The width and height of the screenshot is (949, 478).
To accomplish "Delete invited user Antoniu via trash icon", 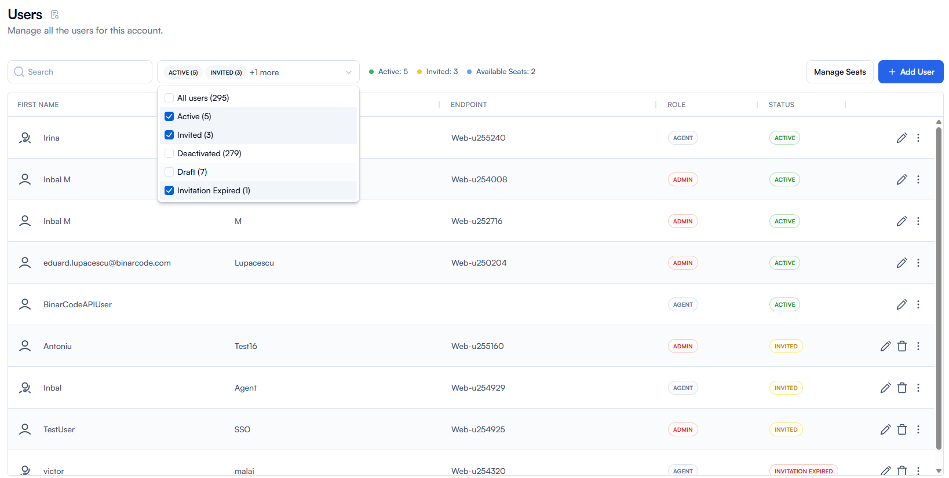I will (901, 346).
